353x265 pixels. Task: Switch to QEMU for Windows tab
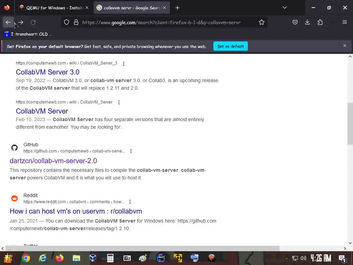pos(54,8)
